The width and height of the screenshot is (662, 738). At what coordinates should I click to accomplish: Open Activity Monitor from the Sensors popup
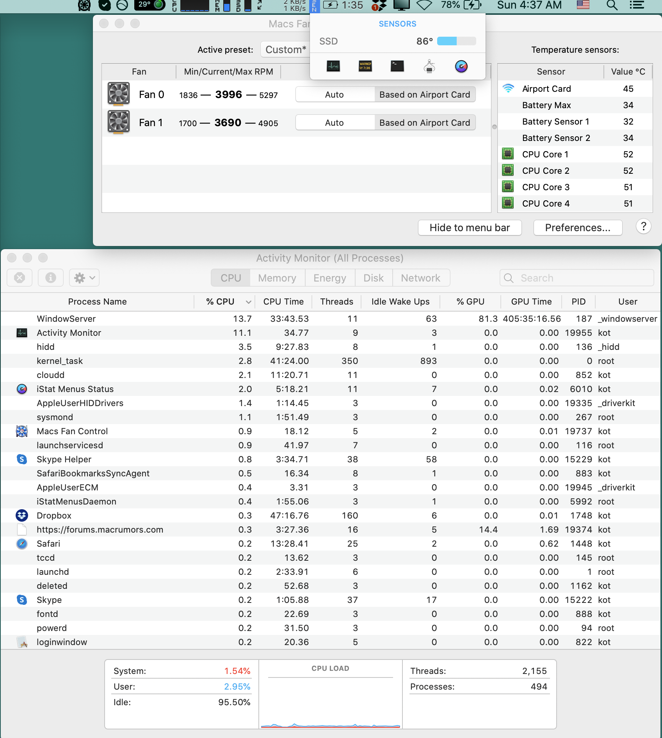click(x=333, y=66)
